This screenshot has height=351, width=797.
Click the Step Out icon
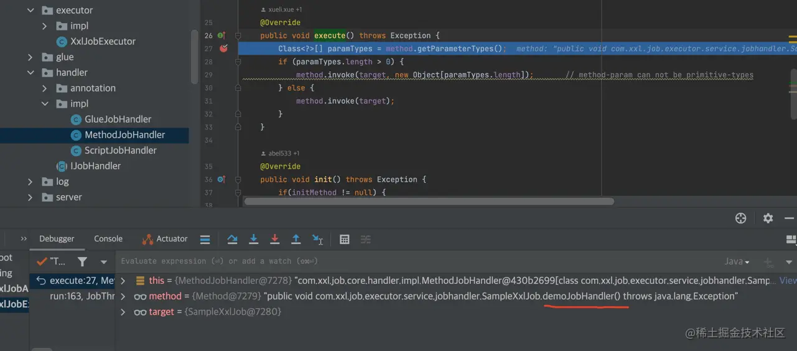point(296,239)
